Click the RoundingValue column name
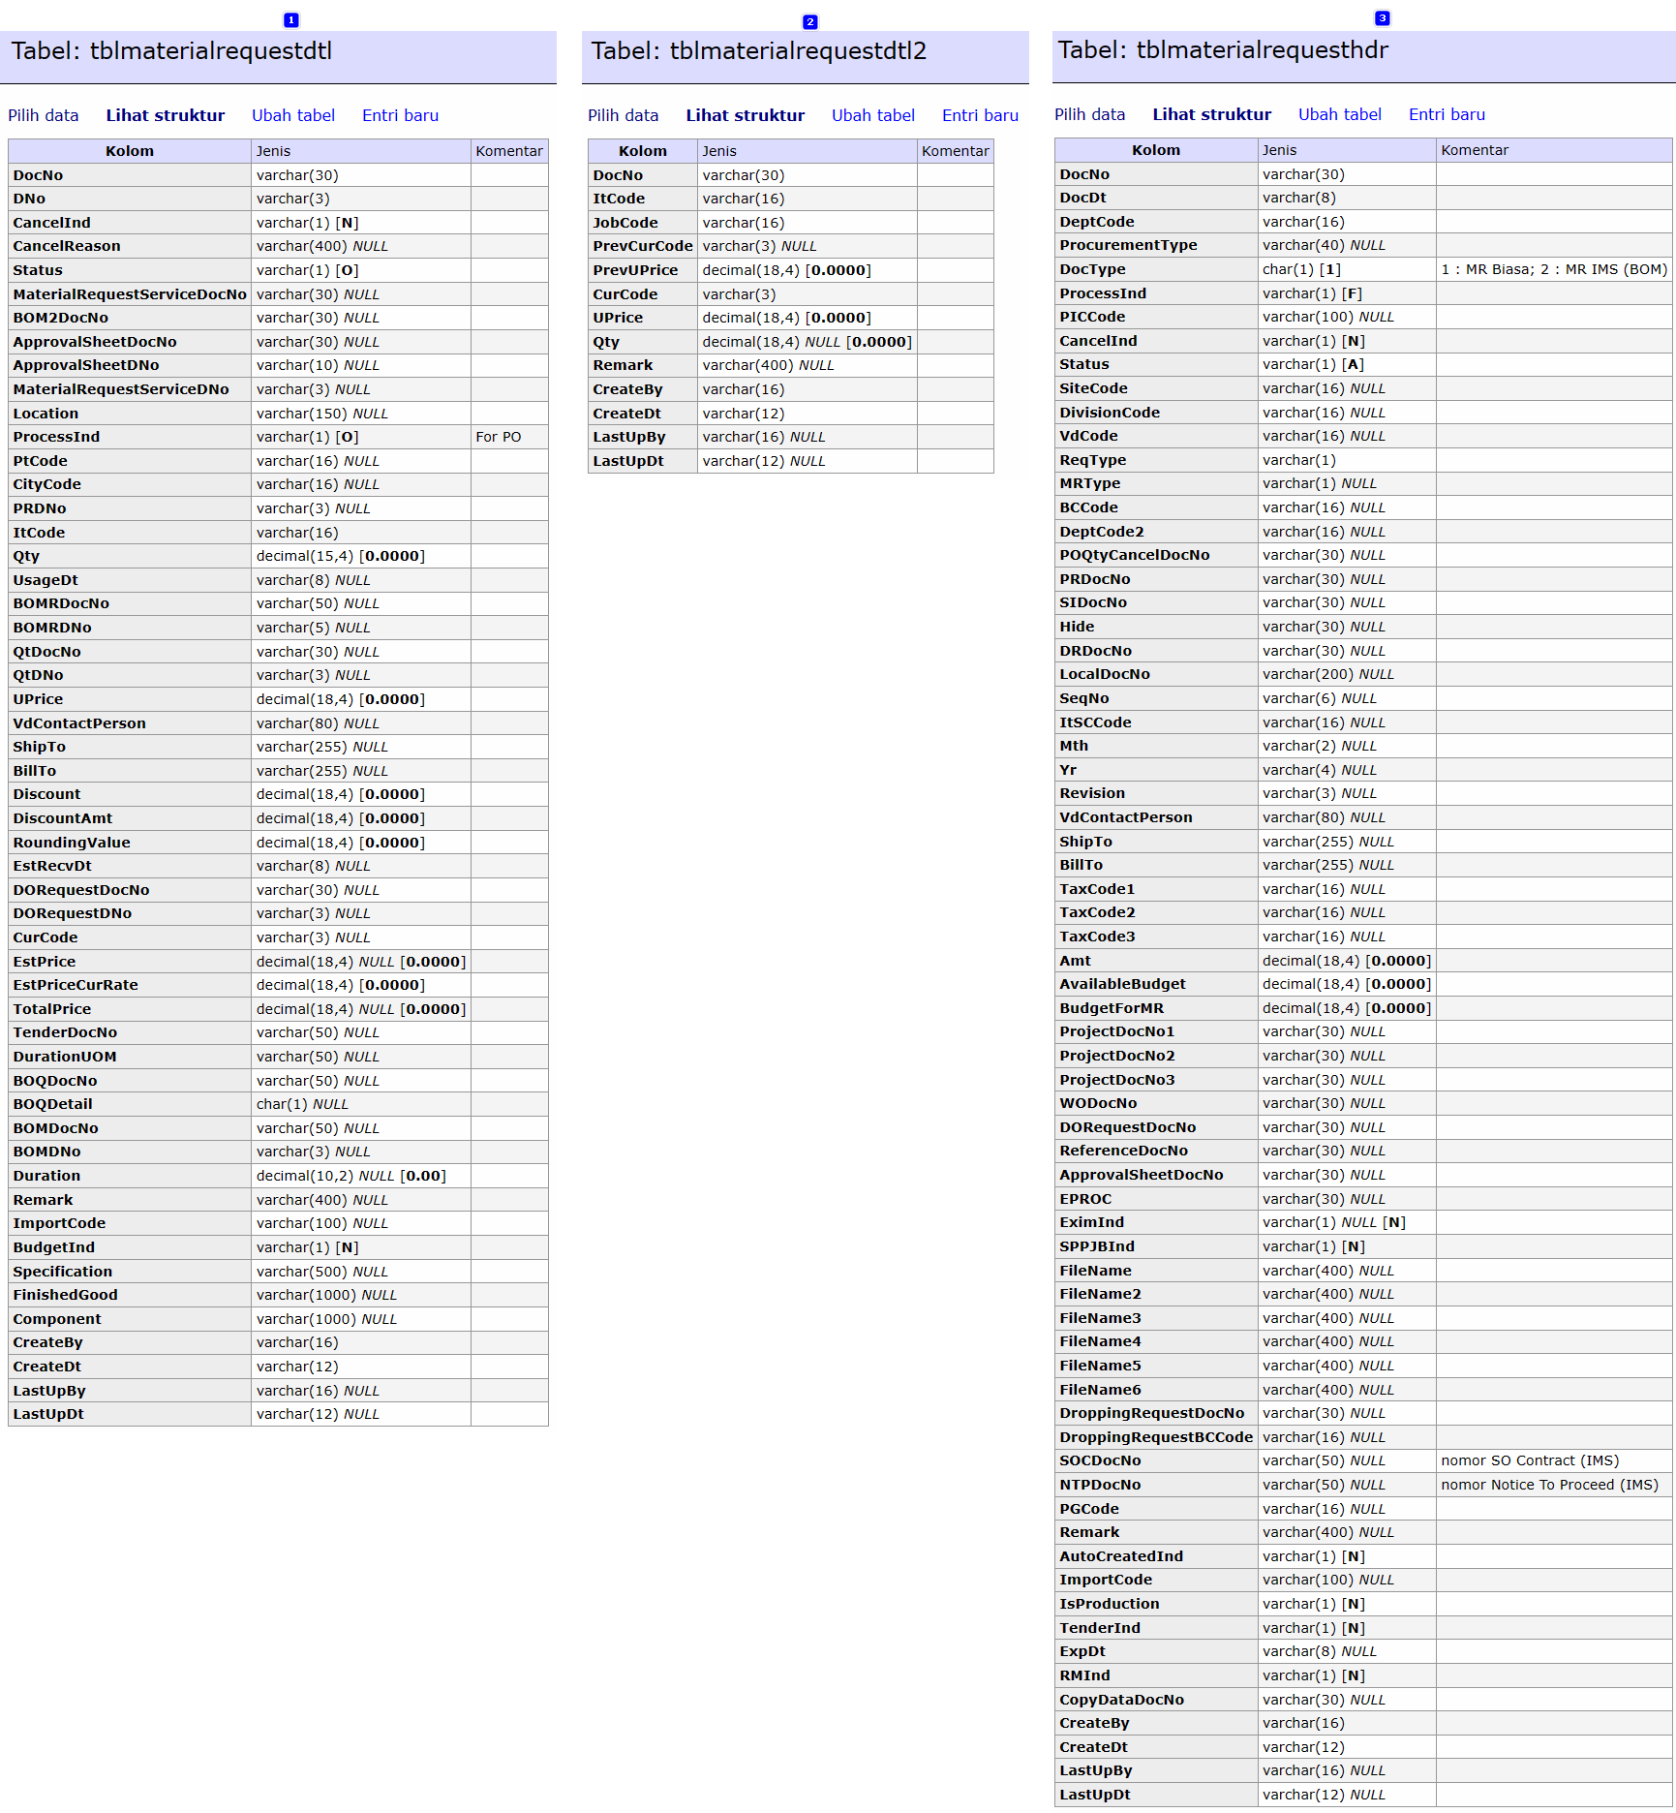 coord(72,843)
